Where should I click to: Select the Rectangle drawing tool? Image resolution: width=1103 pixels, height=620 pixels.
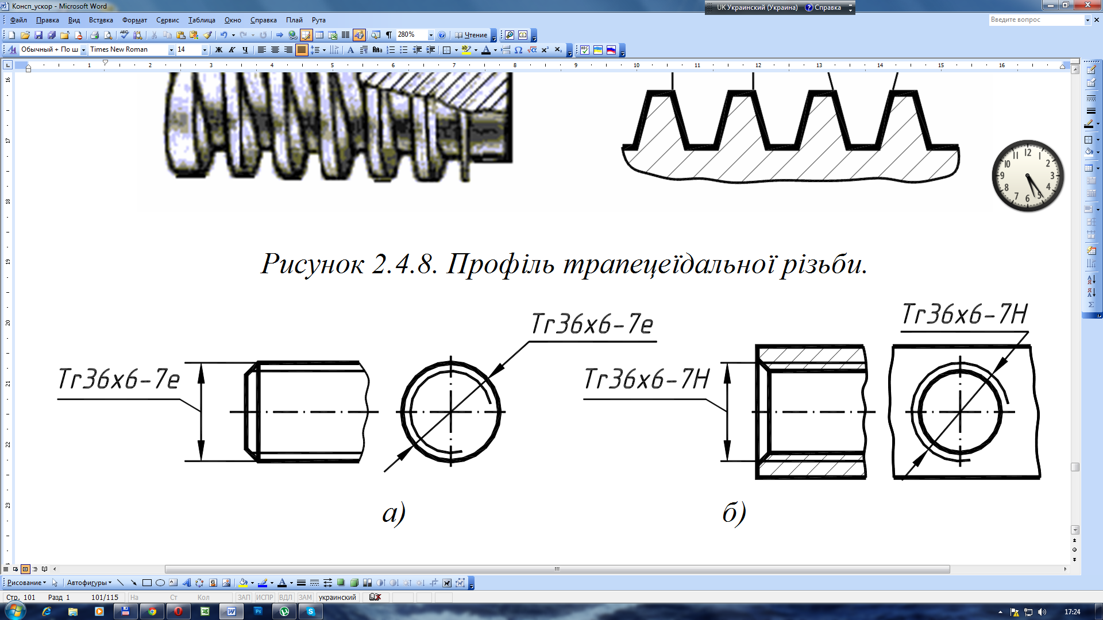point(147,583)
